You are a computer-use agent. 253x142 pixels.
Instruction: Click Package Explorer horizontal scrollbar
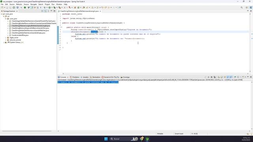coord(27,131)
